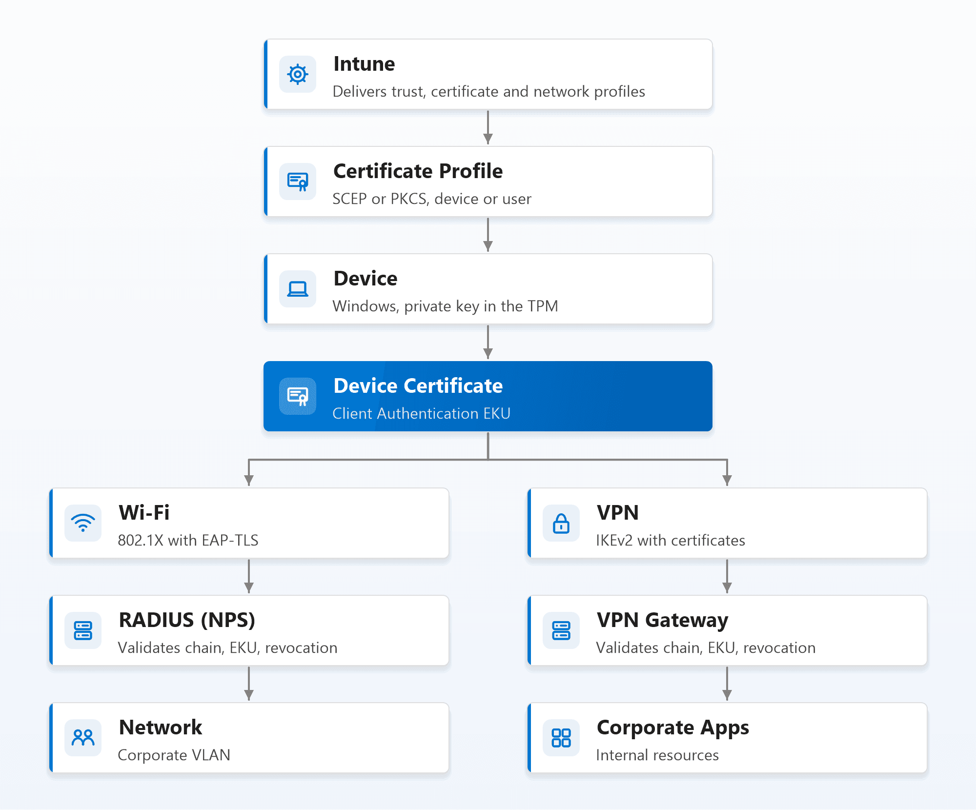This screenshot has width=976, height=810.
Task: Click the Device Certificate badge icon
Action: pyautogui.click(x=298, y=396)
